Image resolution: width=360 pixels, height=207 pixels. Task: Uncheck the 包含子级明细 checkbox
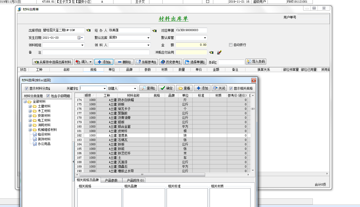click(x=48, y=96)
